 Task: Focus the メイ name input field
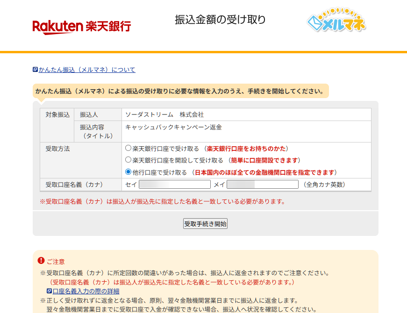tap(262, 185)
